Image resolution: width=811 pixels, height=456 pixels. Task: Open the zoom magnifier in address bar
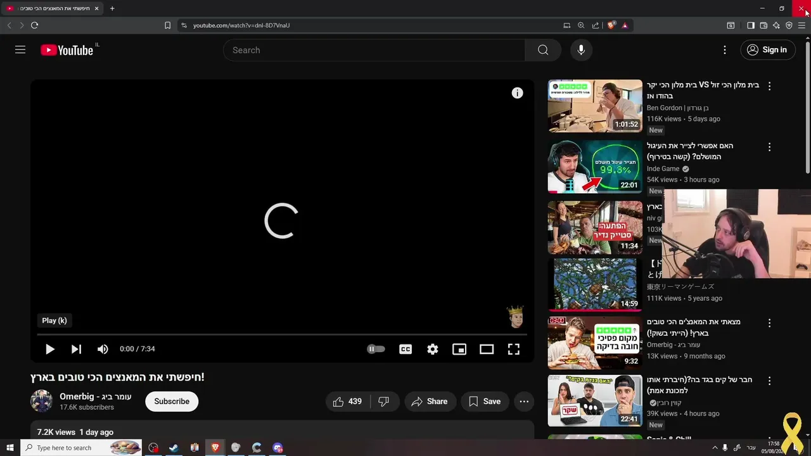tap(581, 25)
